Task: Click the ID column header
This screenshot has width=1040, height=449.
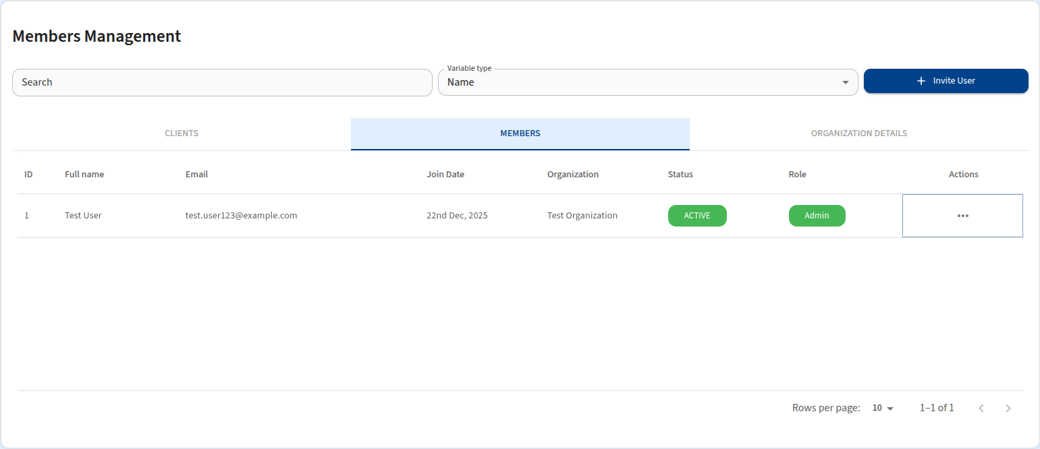Action: point(28,174)
